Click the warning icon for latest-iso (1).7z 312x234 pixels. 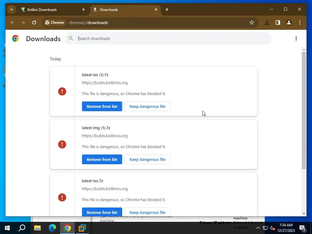click(x=62, y=91)
